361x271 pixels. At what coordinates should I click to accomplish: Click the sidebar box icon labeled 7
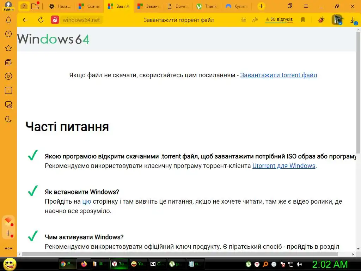coord(8,90)
